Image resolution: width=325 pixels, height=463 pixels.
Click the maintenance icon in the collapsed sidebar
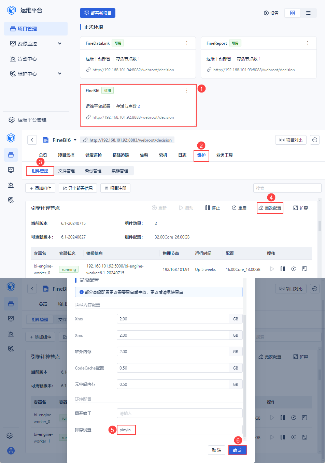(11, 200)
